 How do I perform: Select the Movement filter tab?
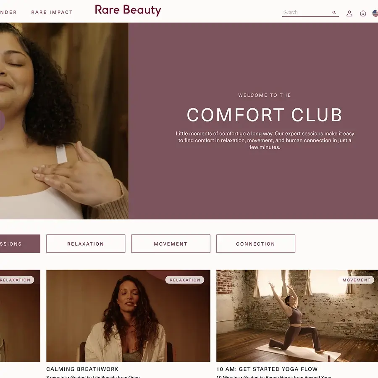pyautogui.click(x=171, y=244)
